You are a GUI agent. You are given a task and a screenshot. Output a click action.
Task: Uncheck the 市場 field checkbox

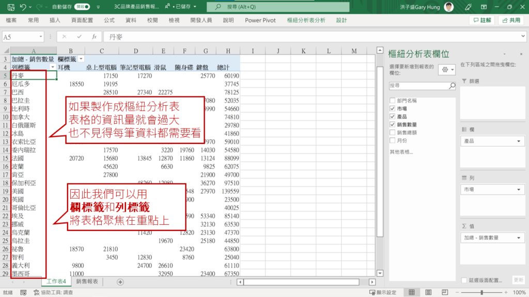click(392, 108)
